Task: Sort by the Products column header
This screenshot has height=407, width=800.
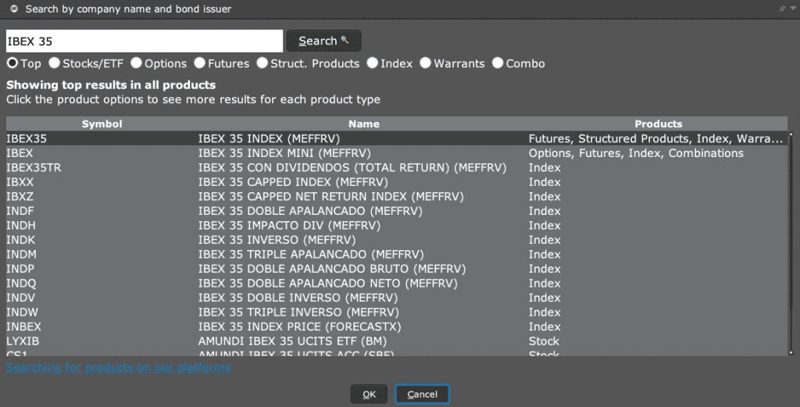Action: 658,124
